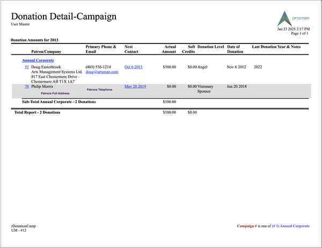Click the Donation Level column header

[x=210, y=47]
